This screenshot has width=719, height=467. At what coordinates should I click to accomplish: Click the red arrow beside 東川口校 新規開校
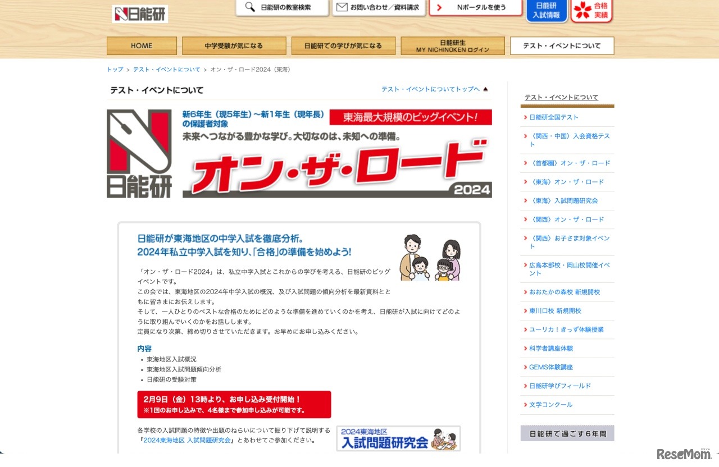click(525, 311)
